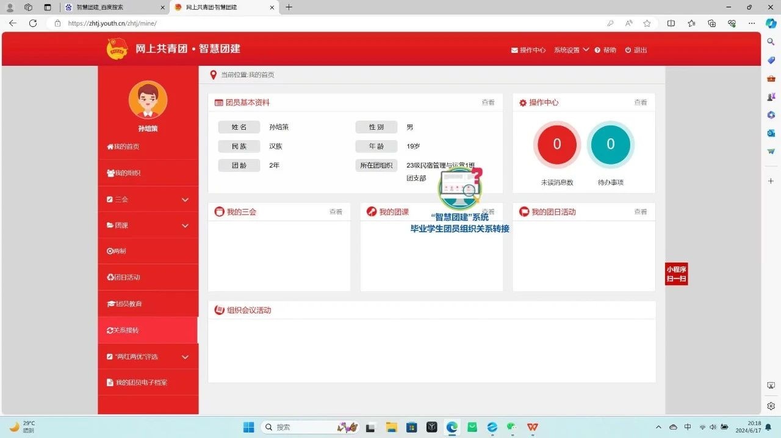Refresh the current page

tap(33, 23)
